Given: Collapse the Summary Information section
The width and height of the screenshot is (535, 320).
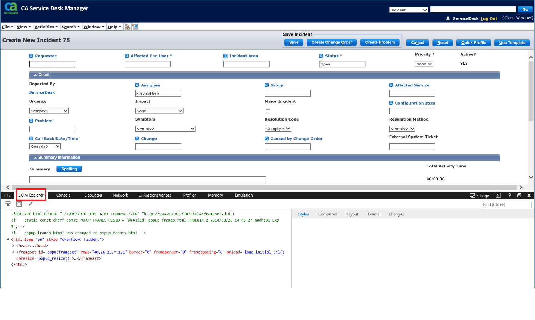Looking at the screenshot, I should (35, 158).
